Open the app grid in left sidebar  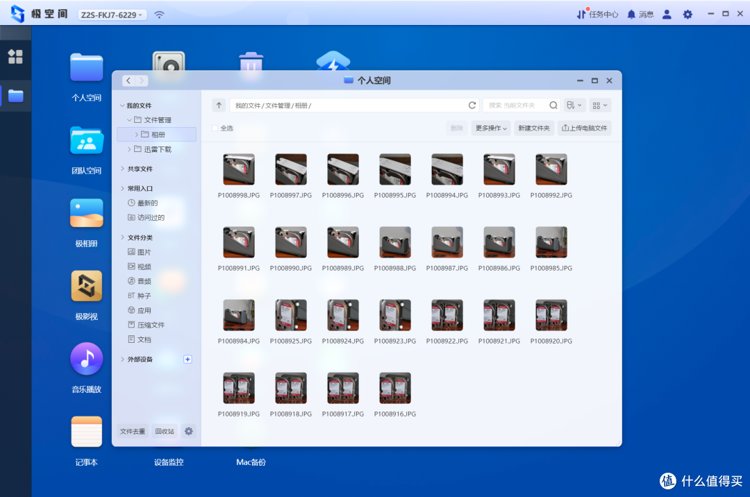15,57
